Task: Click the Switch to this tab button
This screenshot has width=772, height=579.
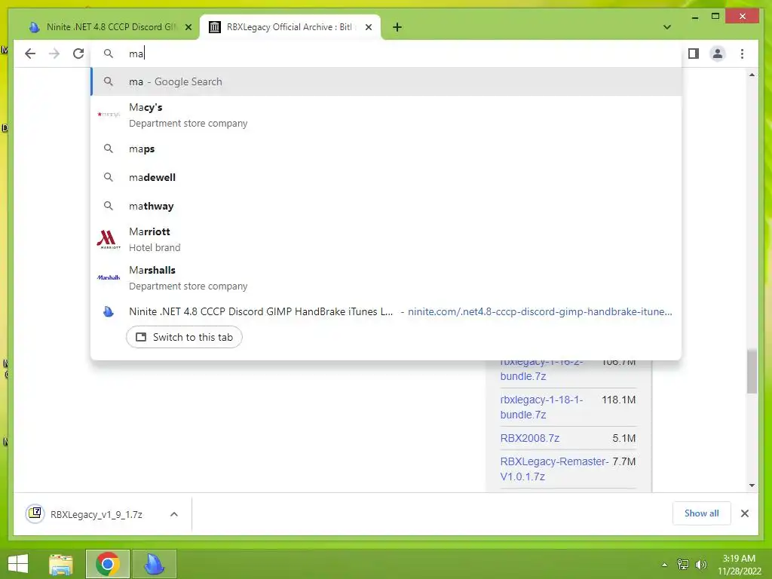Action: coord(184,337)
